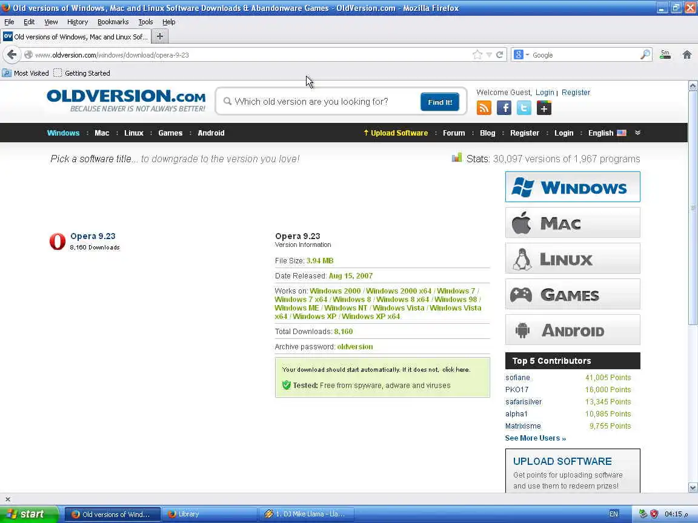This screenshot has width=698, height=523.
Task: Open the Tools menu
Action: pos(145,22)
